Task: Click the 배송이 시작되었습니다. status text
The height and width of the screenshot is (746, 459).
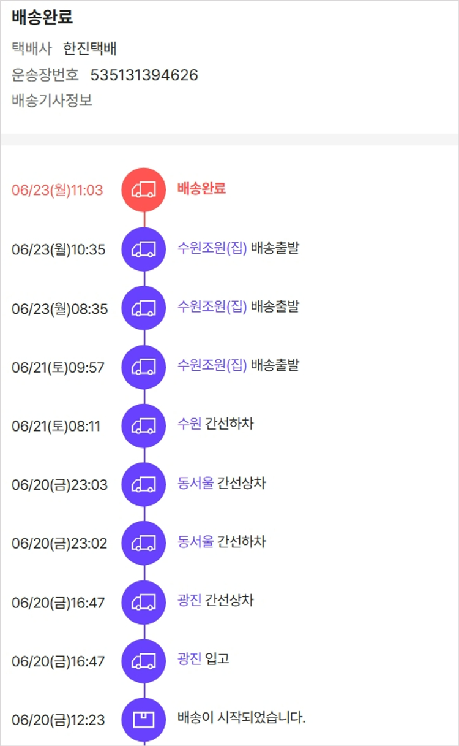Action: coord(241,718)
